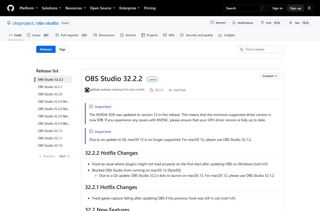Open the Pricing page

[150, 8]
